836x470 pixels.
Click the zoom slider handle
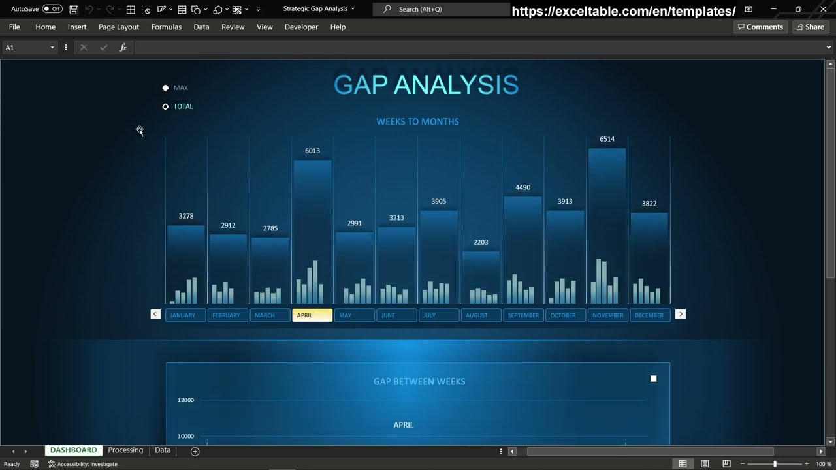tap(775, 464)
